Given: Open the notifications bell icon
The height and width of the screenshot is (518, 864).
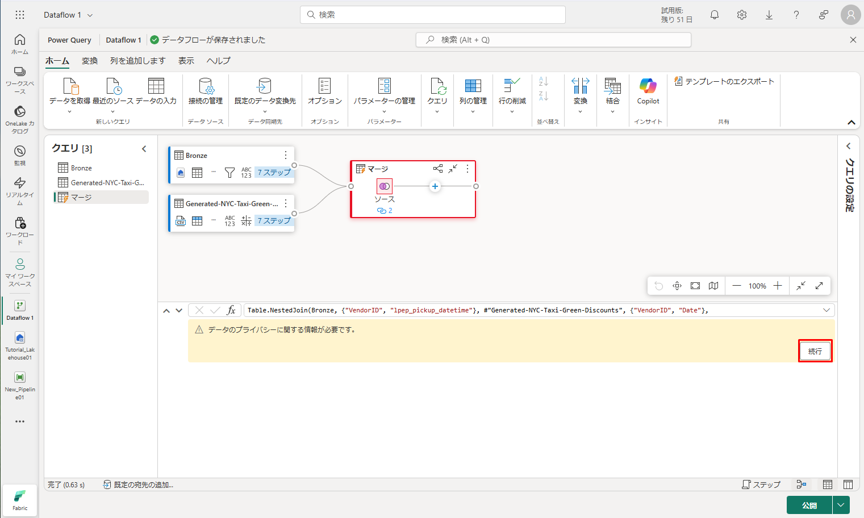Looking at the screenshot, I should [x=715, y=15].
